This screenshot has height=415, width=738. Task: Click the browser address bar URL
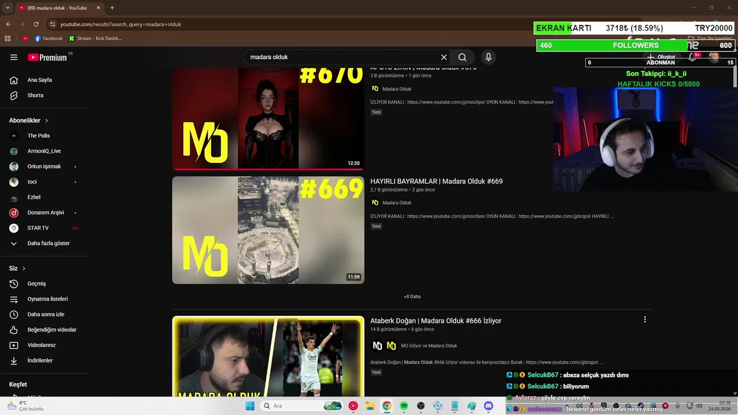click(x=121, y=24)
